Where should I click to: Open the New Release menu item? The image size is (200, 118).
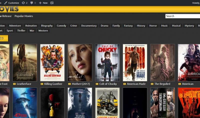click(6, 16)
